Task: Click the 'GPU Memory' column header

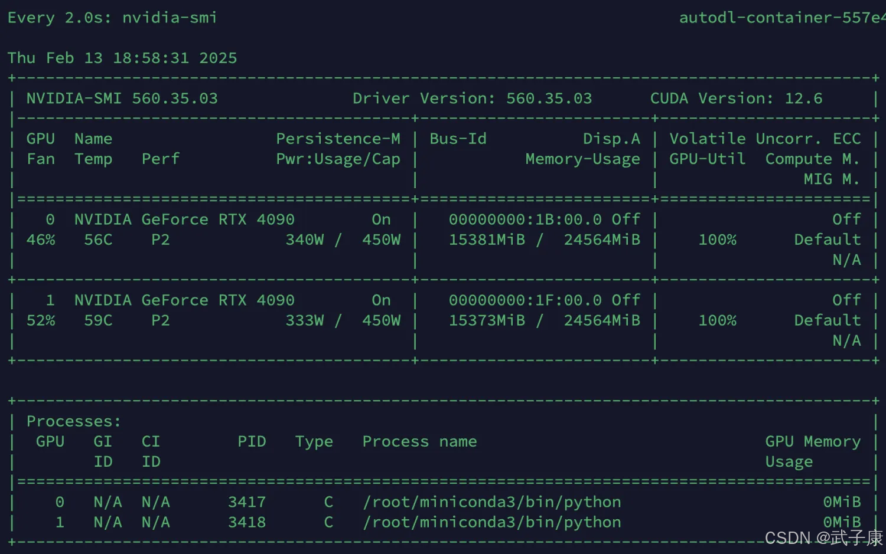Action: [x=813, y=442]
